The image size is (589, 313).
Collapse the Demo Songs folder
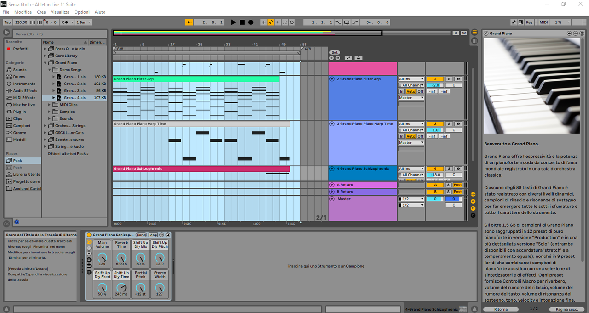(x=50, y=70)
